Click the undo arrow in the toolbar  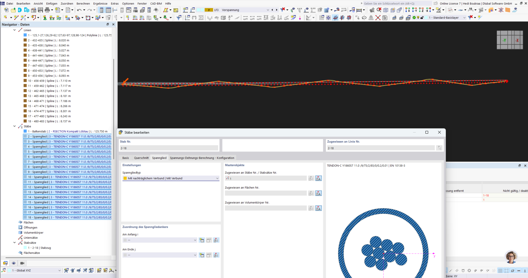click(x=79, y=10)
